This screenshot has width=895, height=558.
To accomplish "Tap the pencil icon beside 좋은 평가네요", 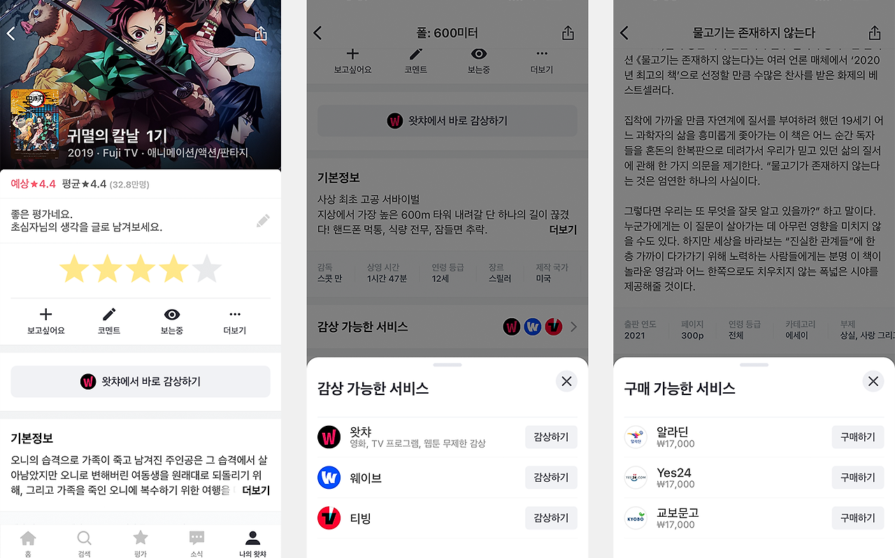I will [263, 221].
